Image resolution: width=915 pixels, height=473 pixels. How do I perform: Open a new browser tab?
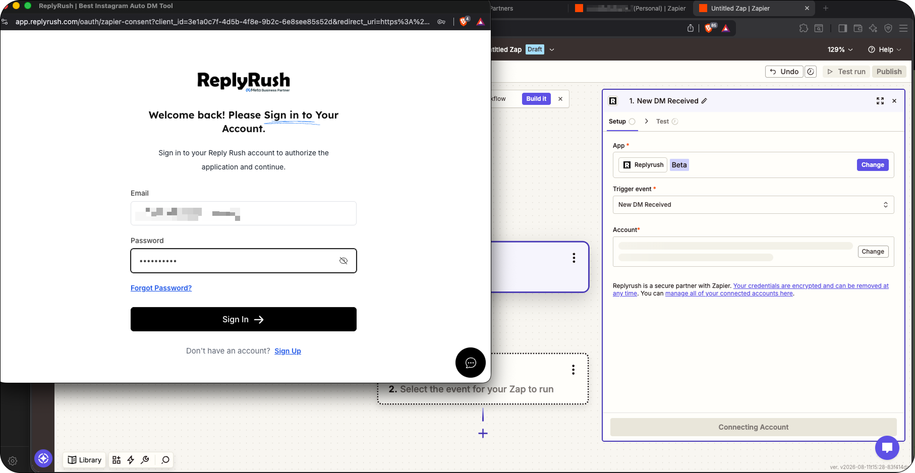[x=826, y=8]
